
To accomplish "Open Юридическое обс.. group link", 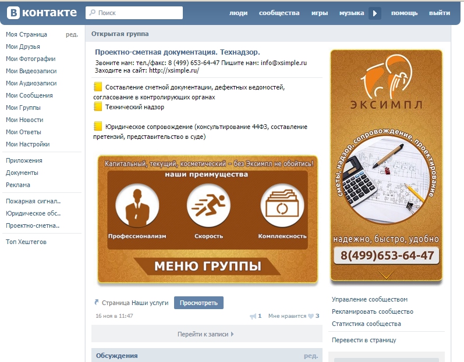I will [x=33, y=213].
